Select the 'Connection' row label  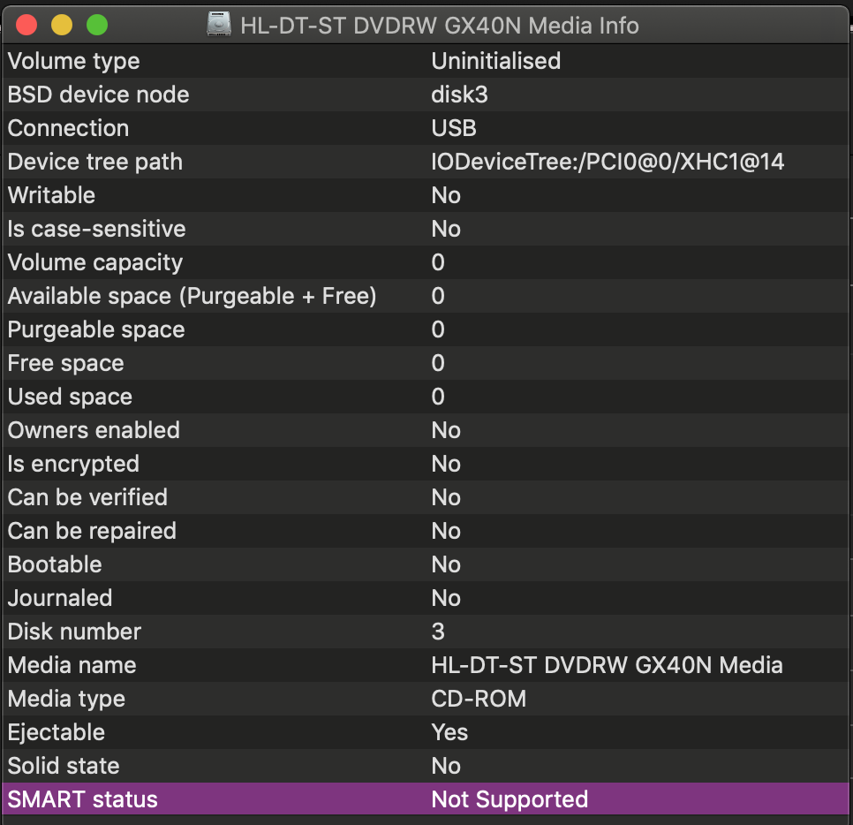point(69,128)
